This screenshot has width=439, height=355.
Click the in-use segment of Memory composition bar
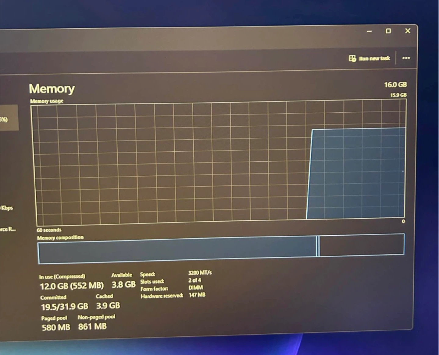[177, 250]
